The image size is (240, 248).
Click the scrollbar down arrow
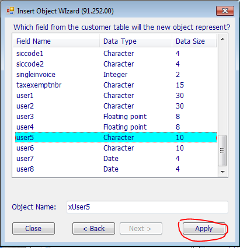[222, 172]
